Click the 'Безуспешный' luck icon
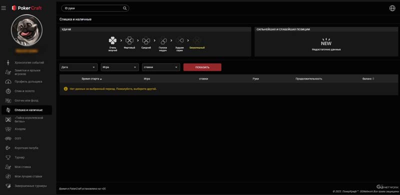The image size is (400, 195). pyautogui.click(x=196, y=40)
